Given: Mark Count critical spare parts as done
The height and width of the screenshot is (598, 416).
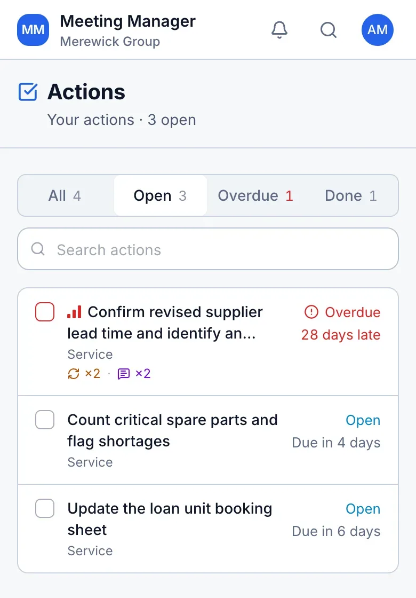Looking at the screenshot, I should pyautogui.click(x=45, y=420).
